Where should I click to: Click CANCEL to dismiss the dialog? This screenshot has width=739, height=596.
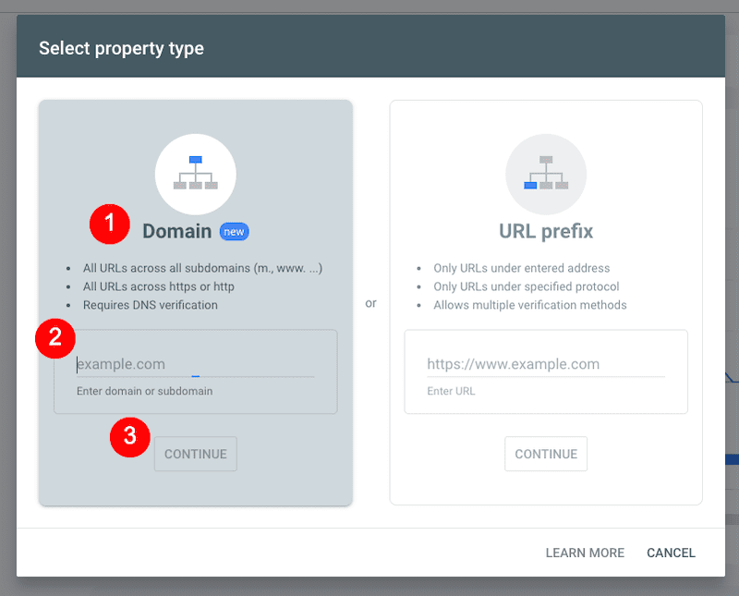click(671, 553)
